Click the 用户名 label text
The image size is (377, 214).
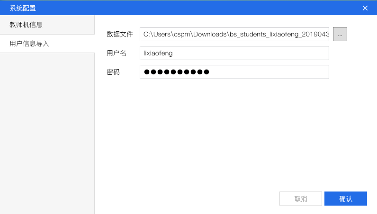pos(117,53)
